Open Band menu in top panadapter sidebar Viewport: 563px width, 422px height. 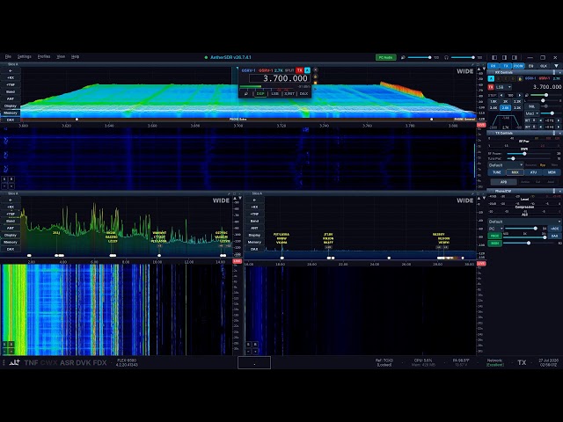11,91
